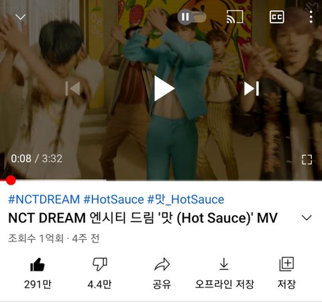
Task: Like the video with thumbs up
Action: (38, 273)
